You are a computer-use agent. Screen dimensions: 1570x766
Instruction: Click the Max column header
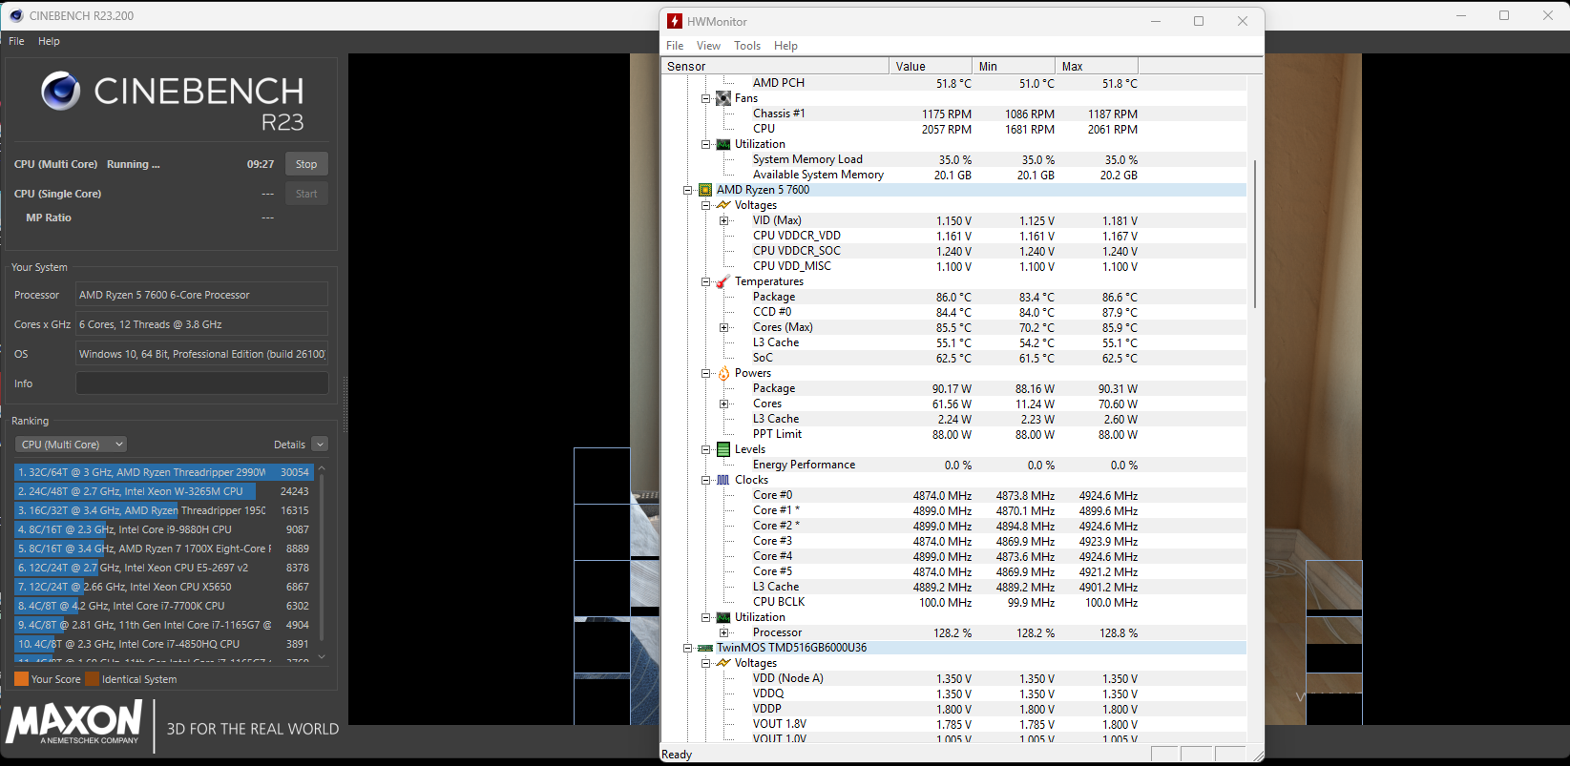[1097, 66]
